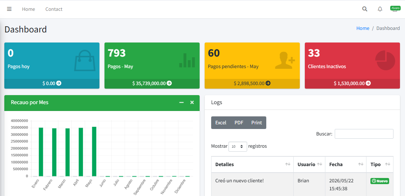Image resolution: width=405 pixels, height=196 pixels.
Task: Click the arrow icon beside $ 35,739,000.00
Action: click(x=169, y=83)
